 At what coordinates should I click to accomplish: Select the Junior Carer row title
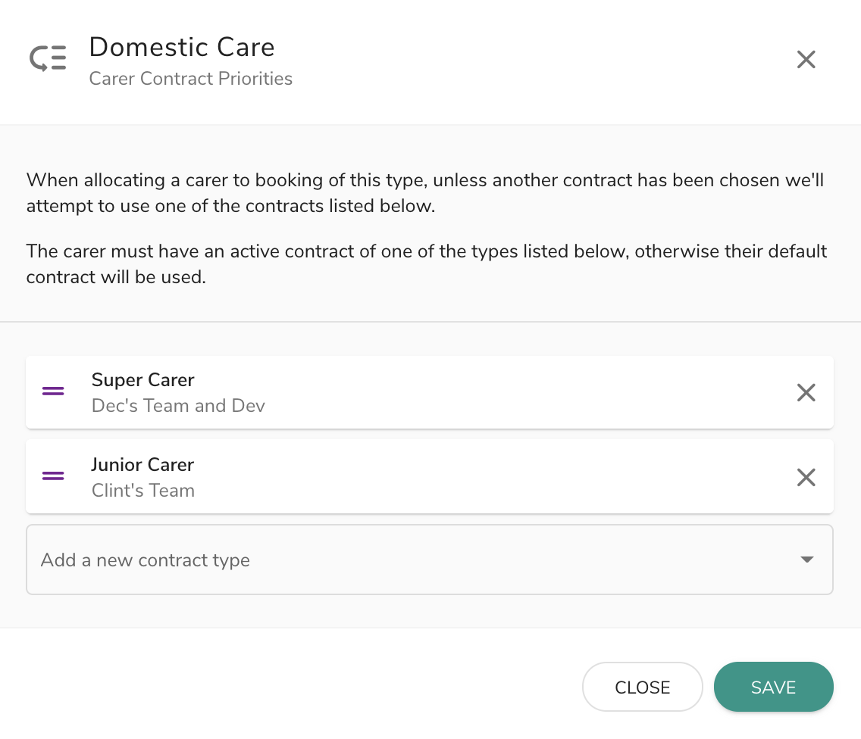pos(142,465)
